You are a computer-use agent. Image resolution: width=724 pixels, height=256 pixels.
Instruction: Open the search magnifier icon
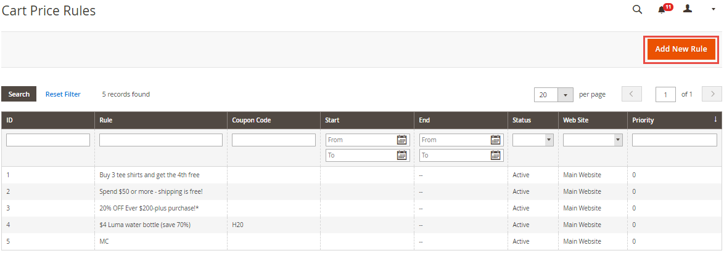point(638,9)
